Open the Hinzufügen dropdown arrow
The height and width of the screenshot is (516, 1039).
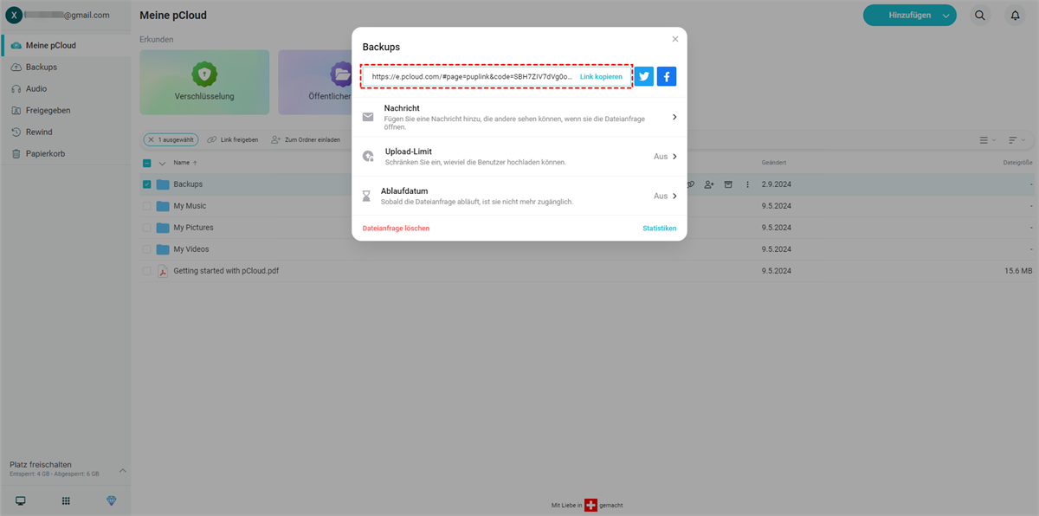click(945, 16)
